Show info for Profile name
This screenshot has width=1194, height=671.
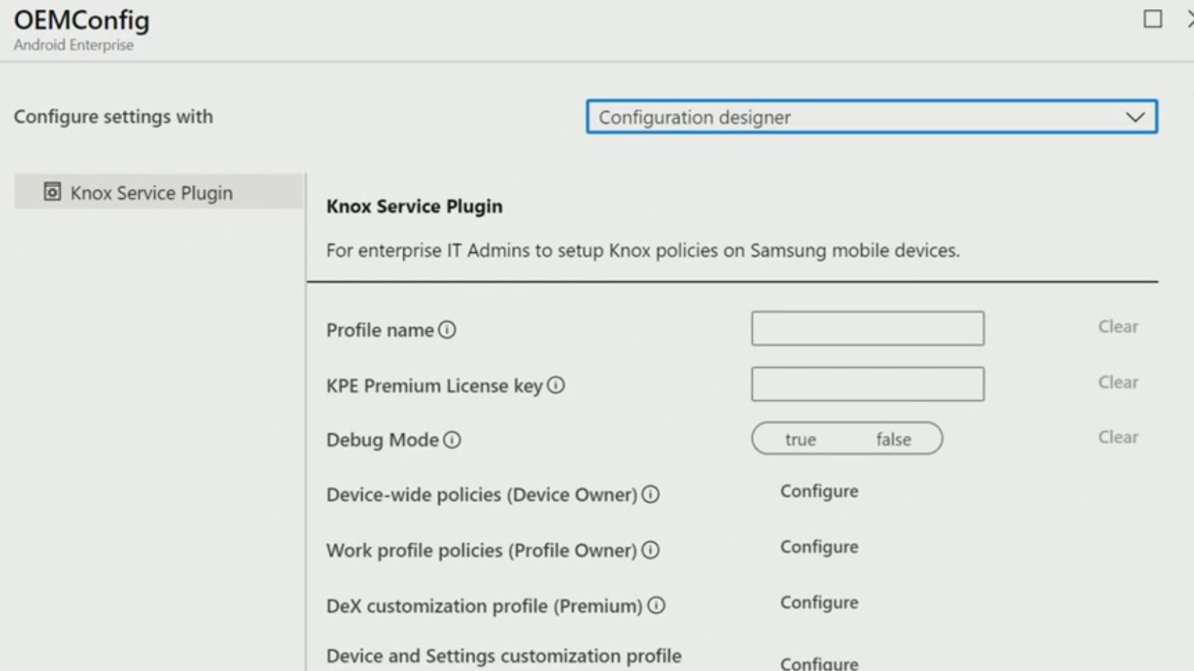[447, 330]
